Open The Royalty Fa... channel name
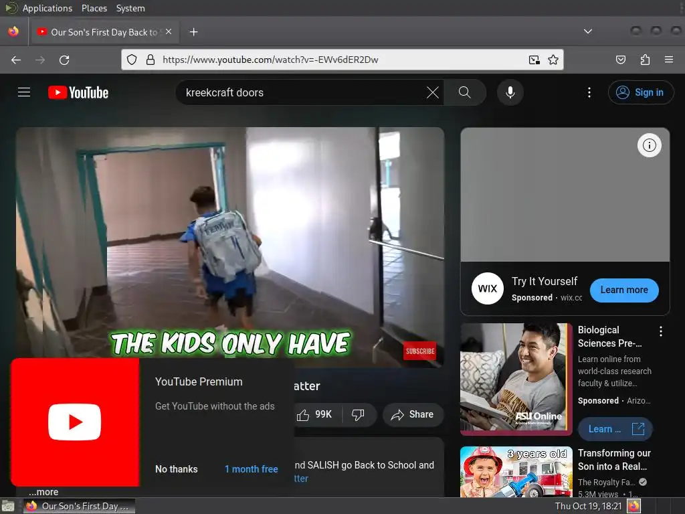This screenshot has width=685, height=514. point(606,482)
